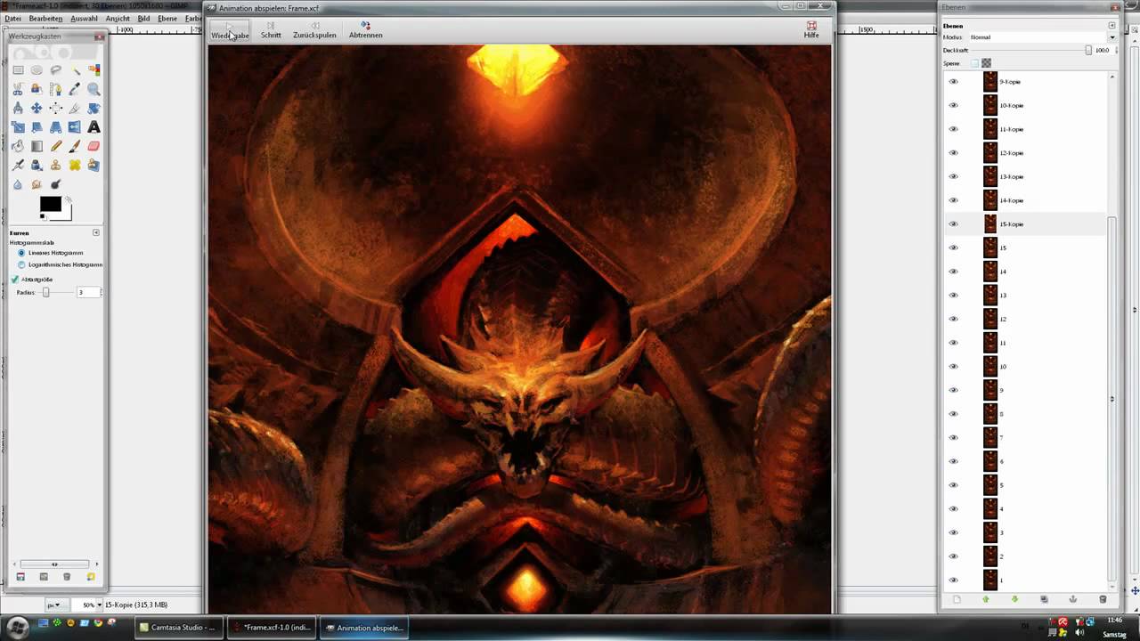Select the Blend gradient tool
The image size is (1140, 641).
pyautogui.click(x=37, y=146)
